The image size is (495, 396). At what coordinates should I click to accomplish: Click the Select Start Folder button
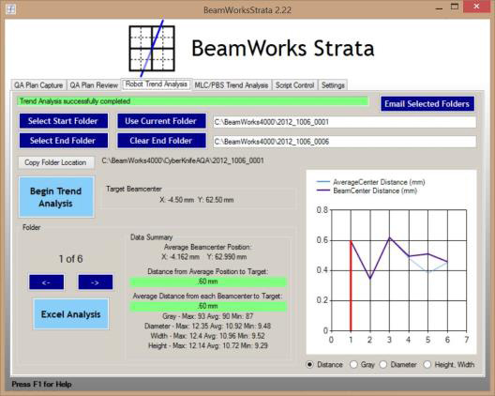(x=64, y=121)
